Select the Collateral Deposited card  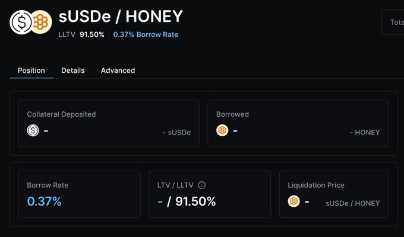(x=109, y=123)
